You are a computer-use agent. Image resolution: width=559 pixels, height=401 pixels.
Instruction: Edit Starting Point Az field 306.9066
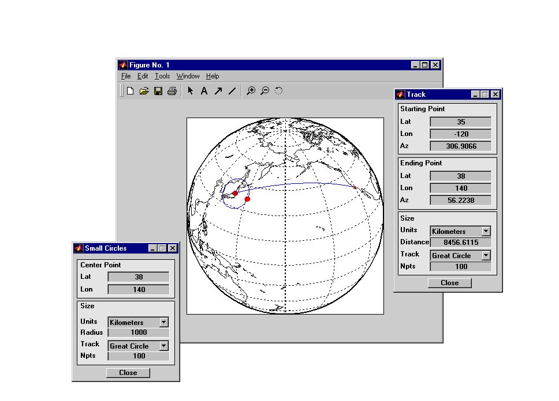point(461,146)
